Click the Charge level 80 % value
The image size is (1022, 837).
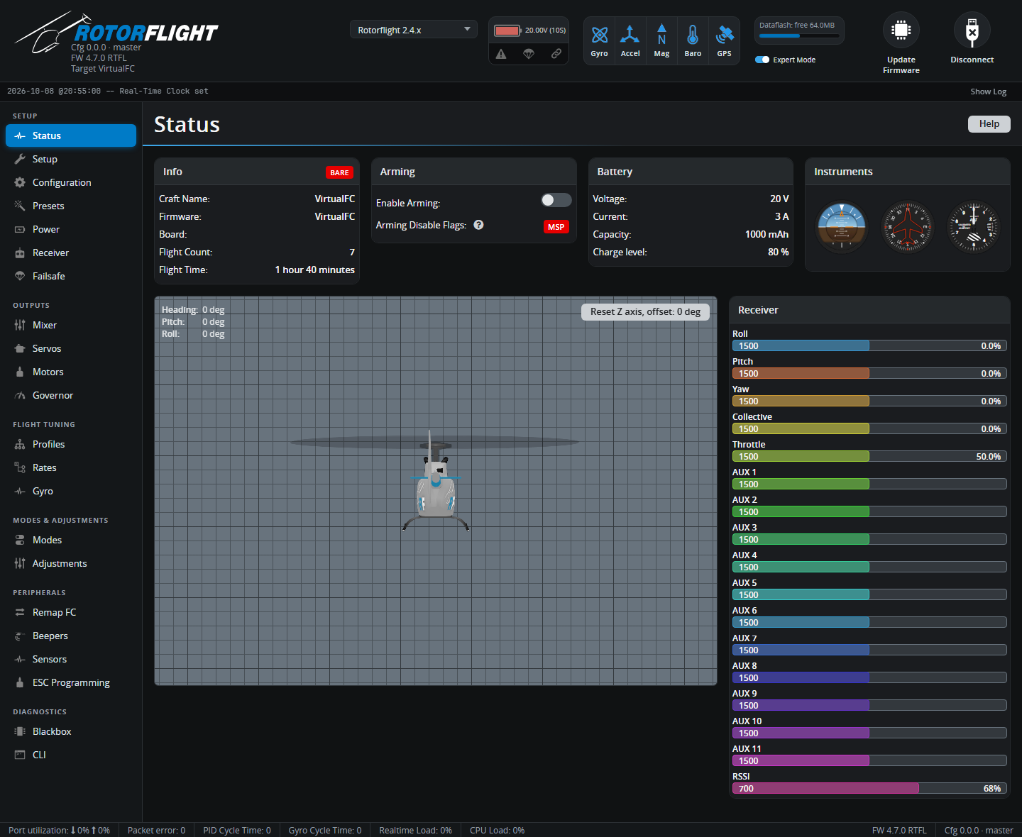(778, 252)
